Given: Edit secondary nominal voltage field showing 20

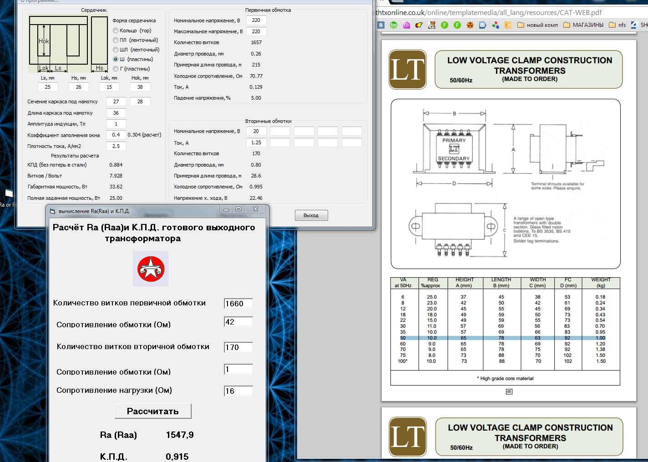Looking at the screenshot, I should 256,131.
